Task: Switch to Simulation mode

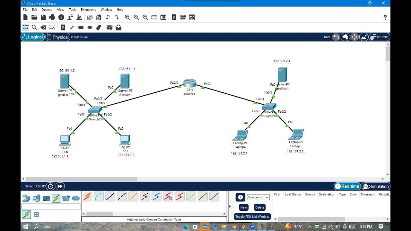Action: tap(376, 186)
